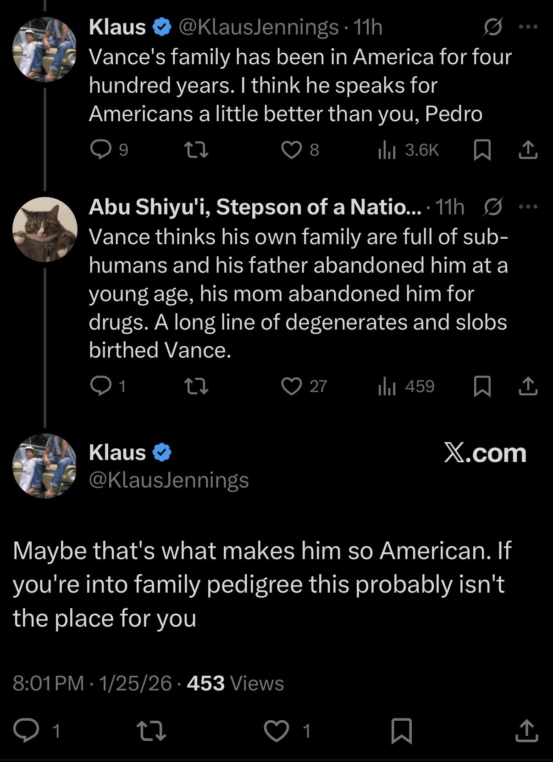
Task: Open Abu Shiyu'i's cat profile picture
Action: pos(44,230)
